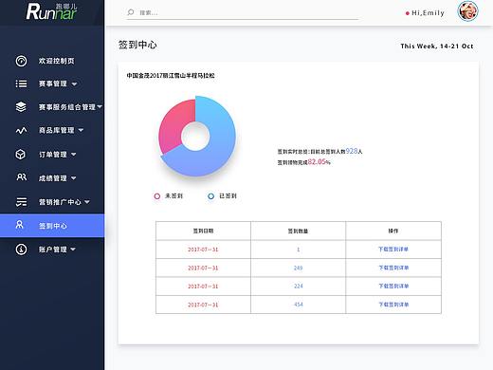Click the 操作 column header

(x=393, y=231)
